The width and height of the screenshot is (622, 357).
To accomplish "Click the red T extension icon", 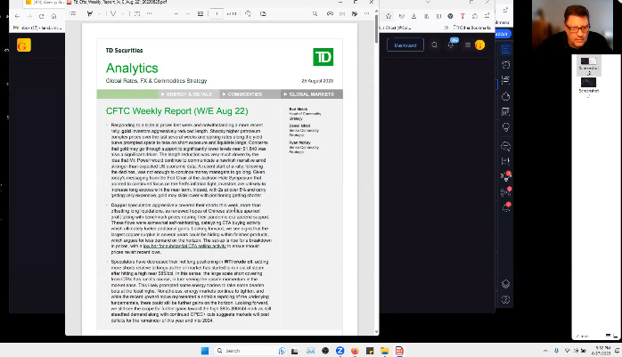I will point(462,16).
